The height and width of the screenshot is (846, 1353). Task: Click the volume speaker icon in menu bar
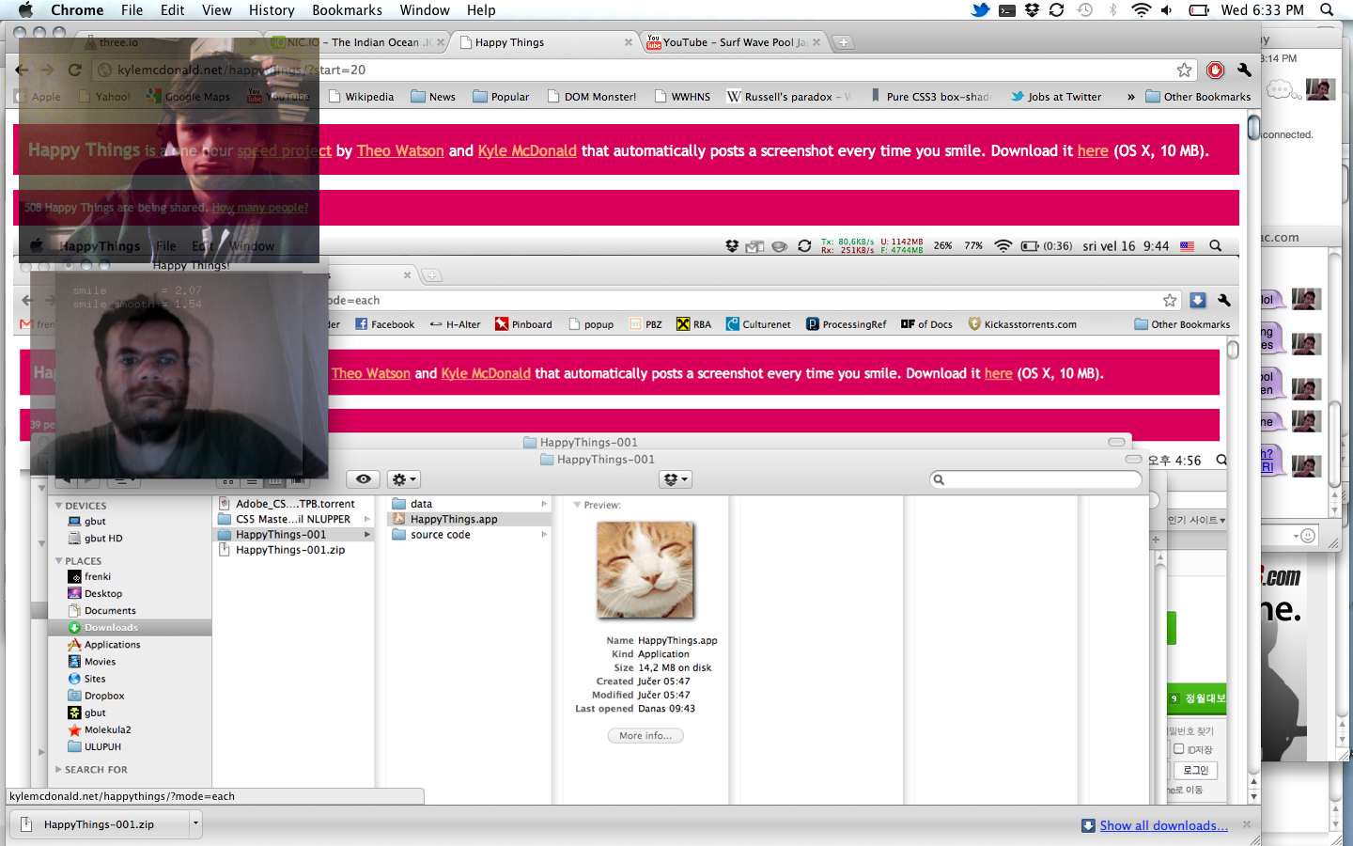click(1166, 10)
